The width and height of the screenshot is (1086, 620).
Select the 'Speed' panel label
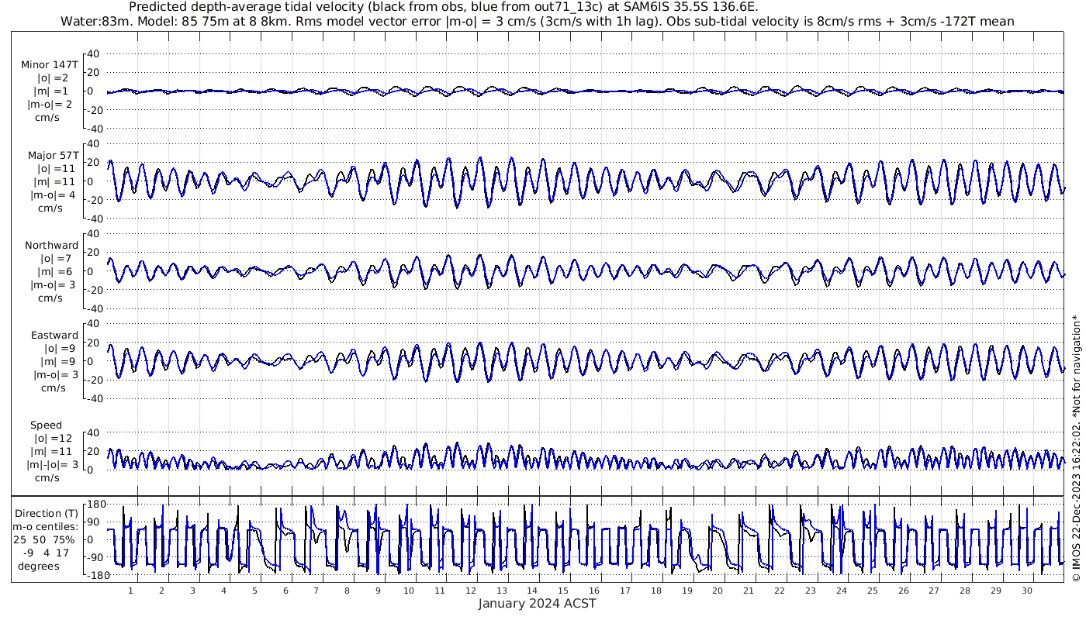pos(46,425)
